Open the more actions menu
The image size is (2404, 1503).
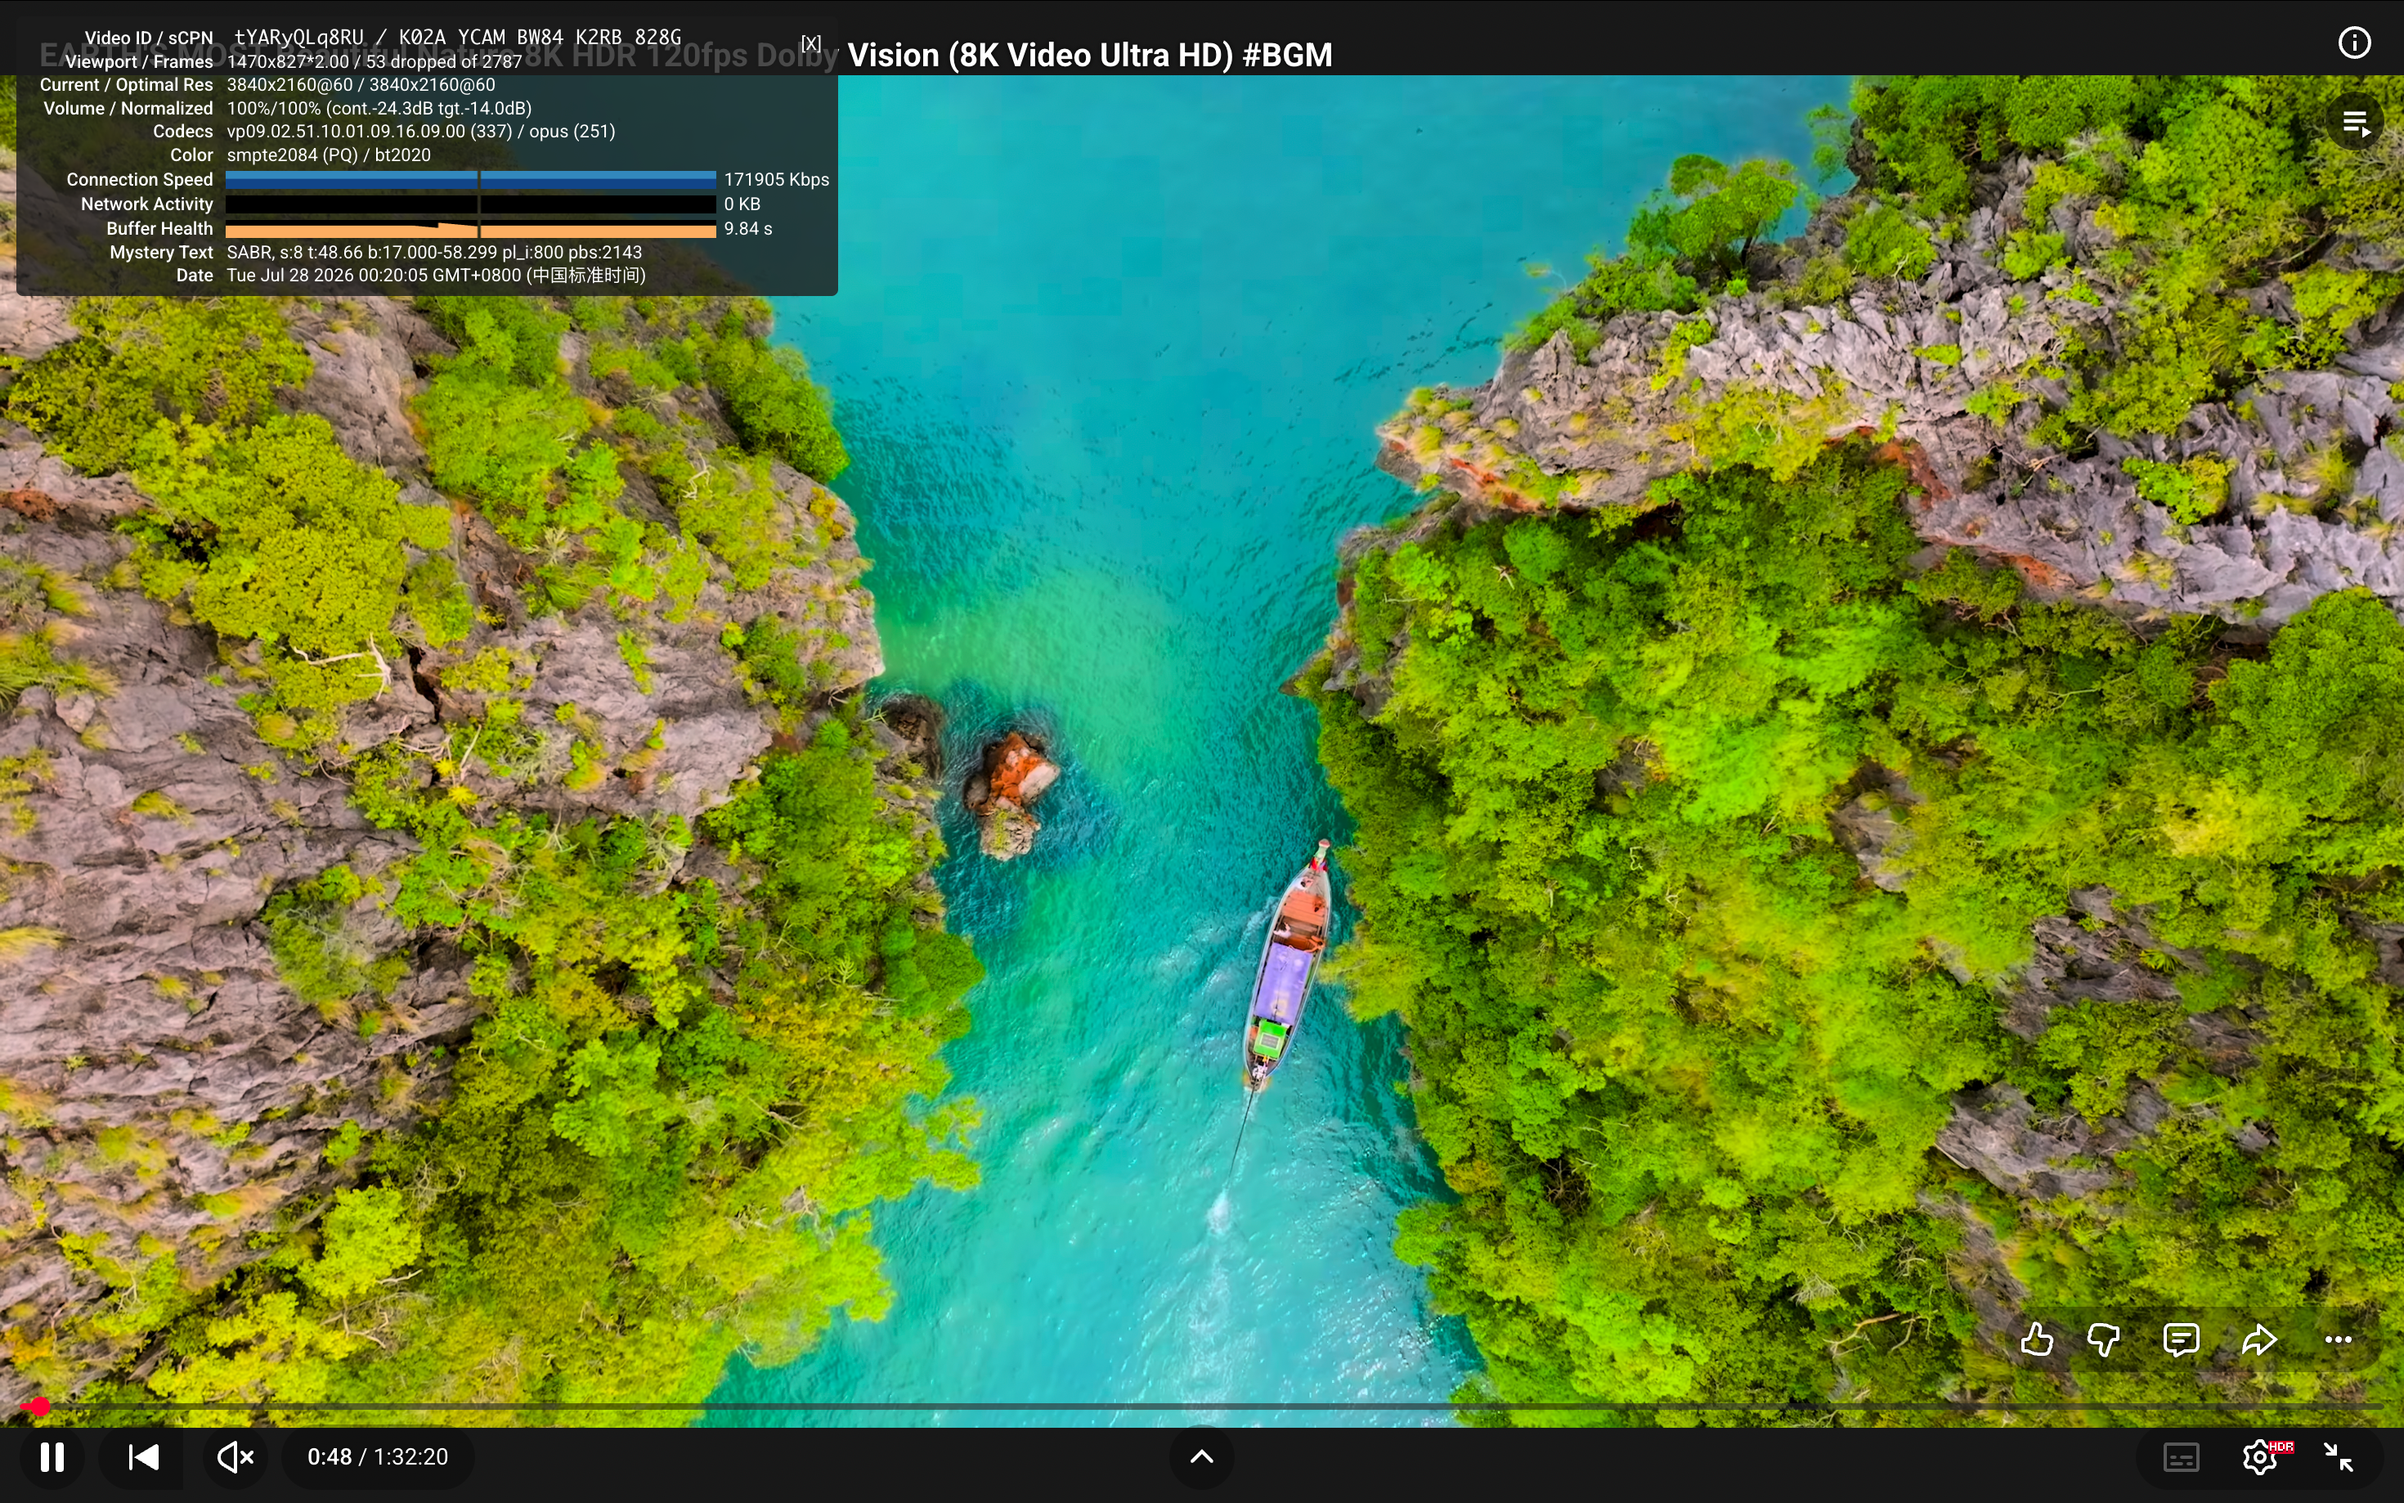(x=2339, y=1340)
